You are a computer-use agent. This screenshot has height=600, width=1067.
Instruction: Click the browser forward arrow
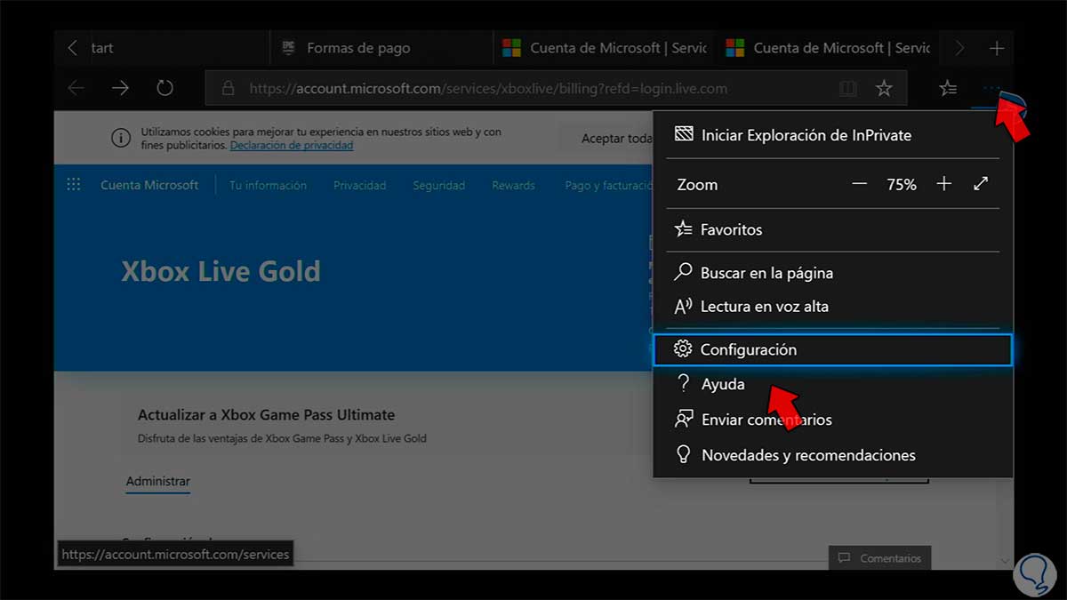point(120,88)
